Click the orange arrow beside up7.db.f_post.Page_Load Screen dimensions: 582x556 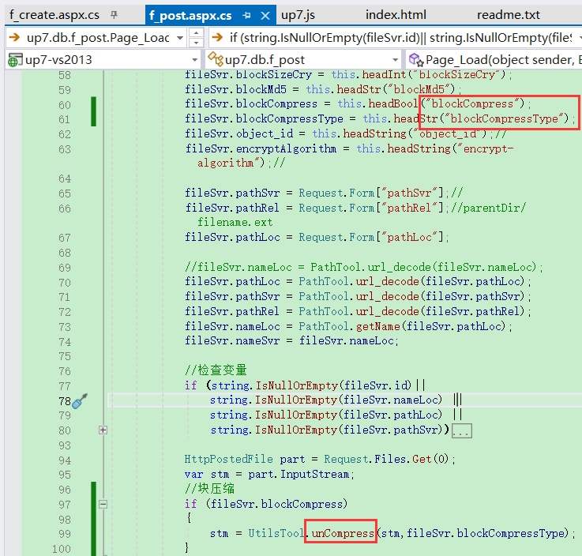click(14, 37)
